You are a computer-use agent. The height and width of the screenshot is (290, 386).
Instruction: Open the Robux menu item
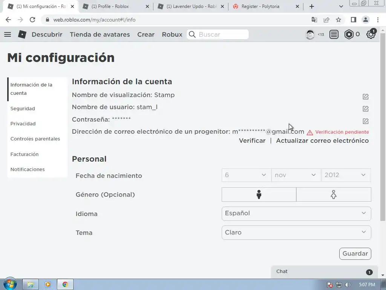click(x=172, y=34)
